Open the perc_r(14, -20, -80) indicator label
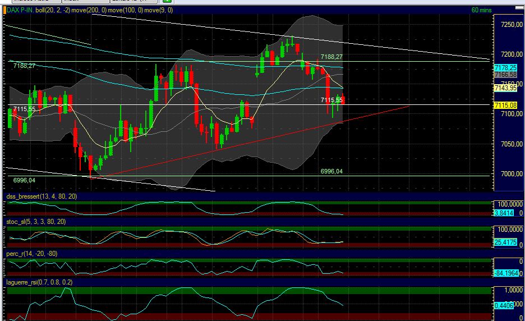525x321 pixels. 31,254
